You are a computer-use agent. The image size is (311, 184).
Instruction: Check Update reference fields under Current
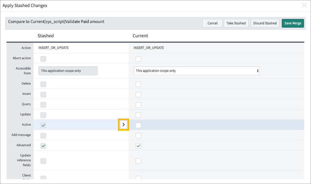138,161
